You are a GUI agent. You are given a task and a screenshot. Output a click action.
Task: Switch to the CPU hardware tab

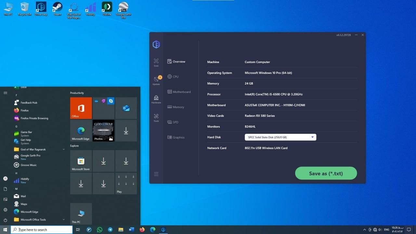(173, 77)
